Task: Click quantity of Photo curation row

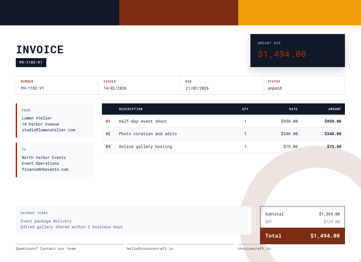Action: [x=245, y=134]
